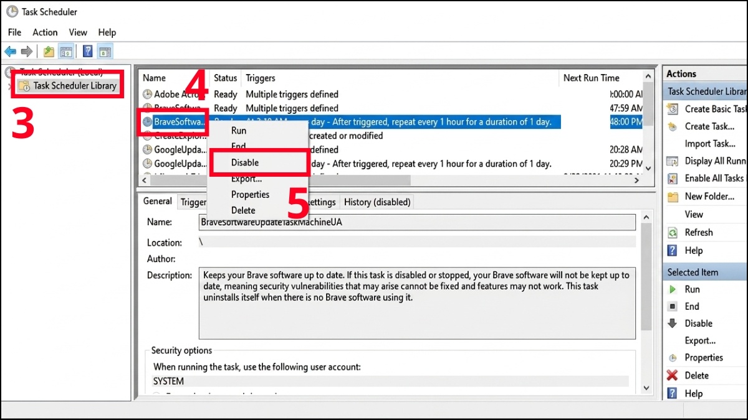Choose Export... from the context menu
Screen dimensions: 748x420
tap(257, 179)
